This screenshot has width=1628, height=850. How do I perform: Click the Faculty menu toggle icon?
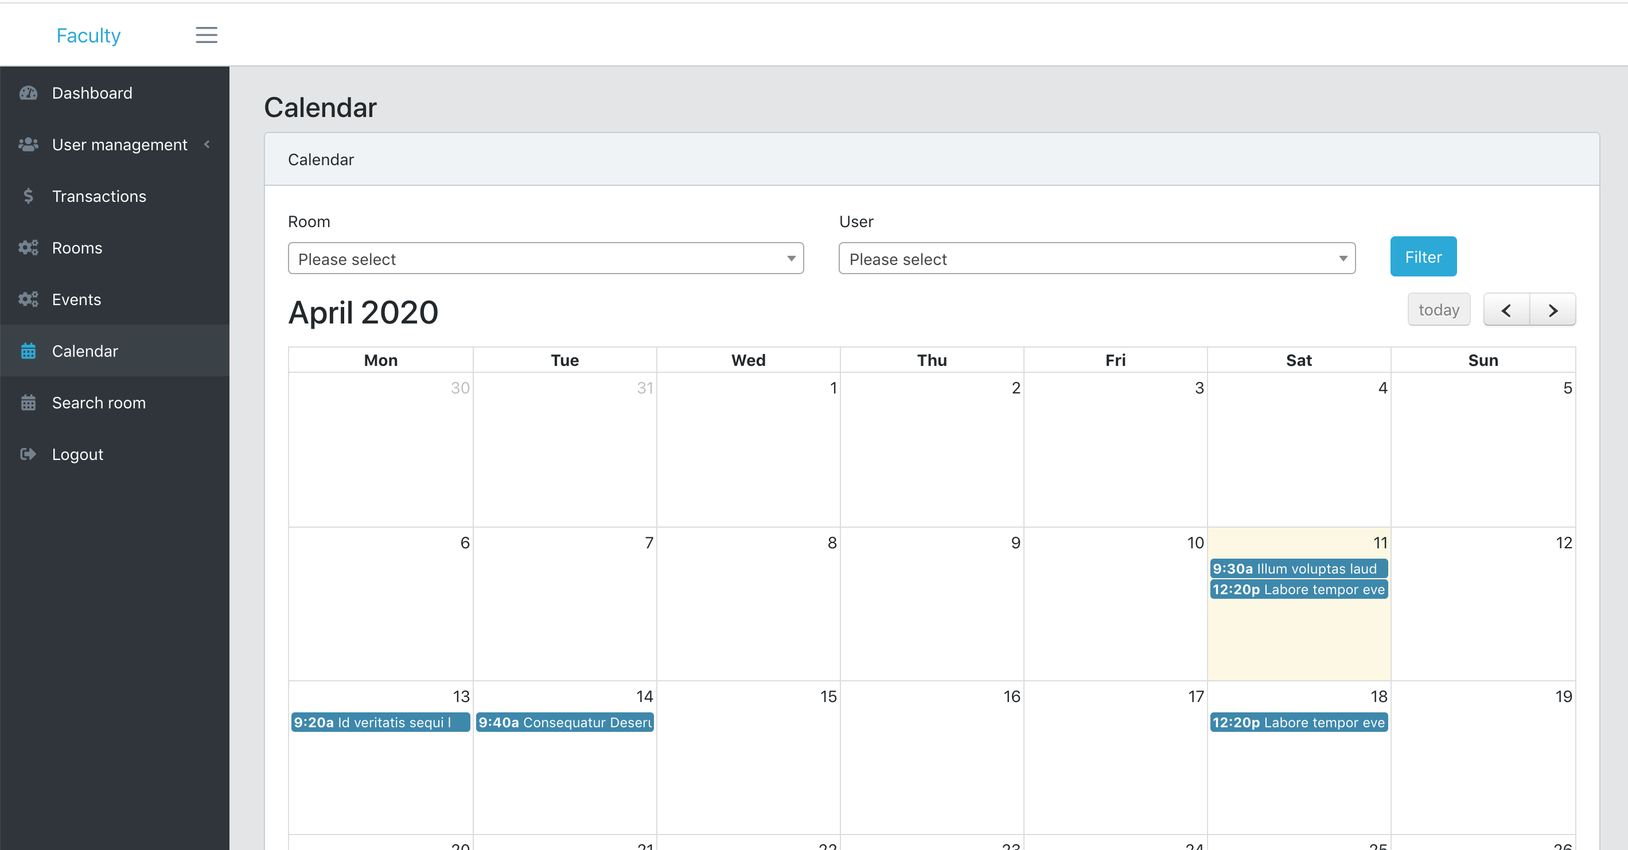point(206,34)
